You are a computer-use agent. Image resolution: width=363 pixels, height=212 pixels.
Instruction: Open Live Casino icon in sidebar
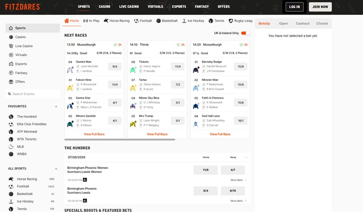(11, 46)
